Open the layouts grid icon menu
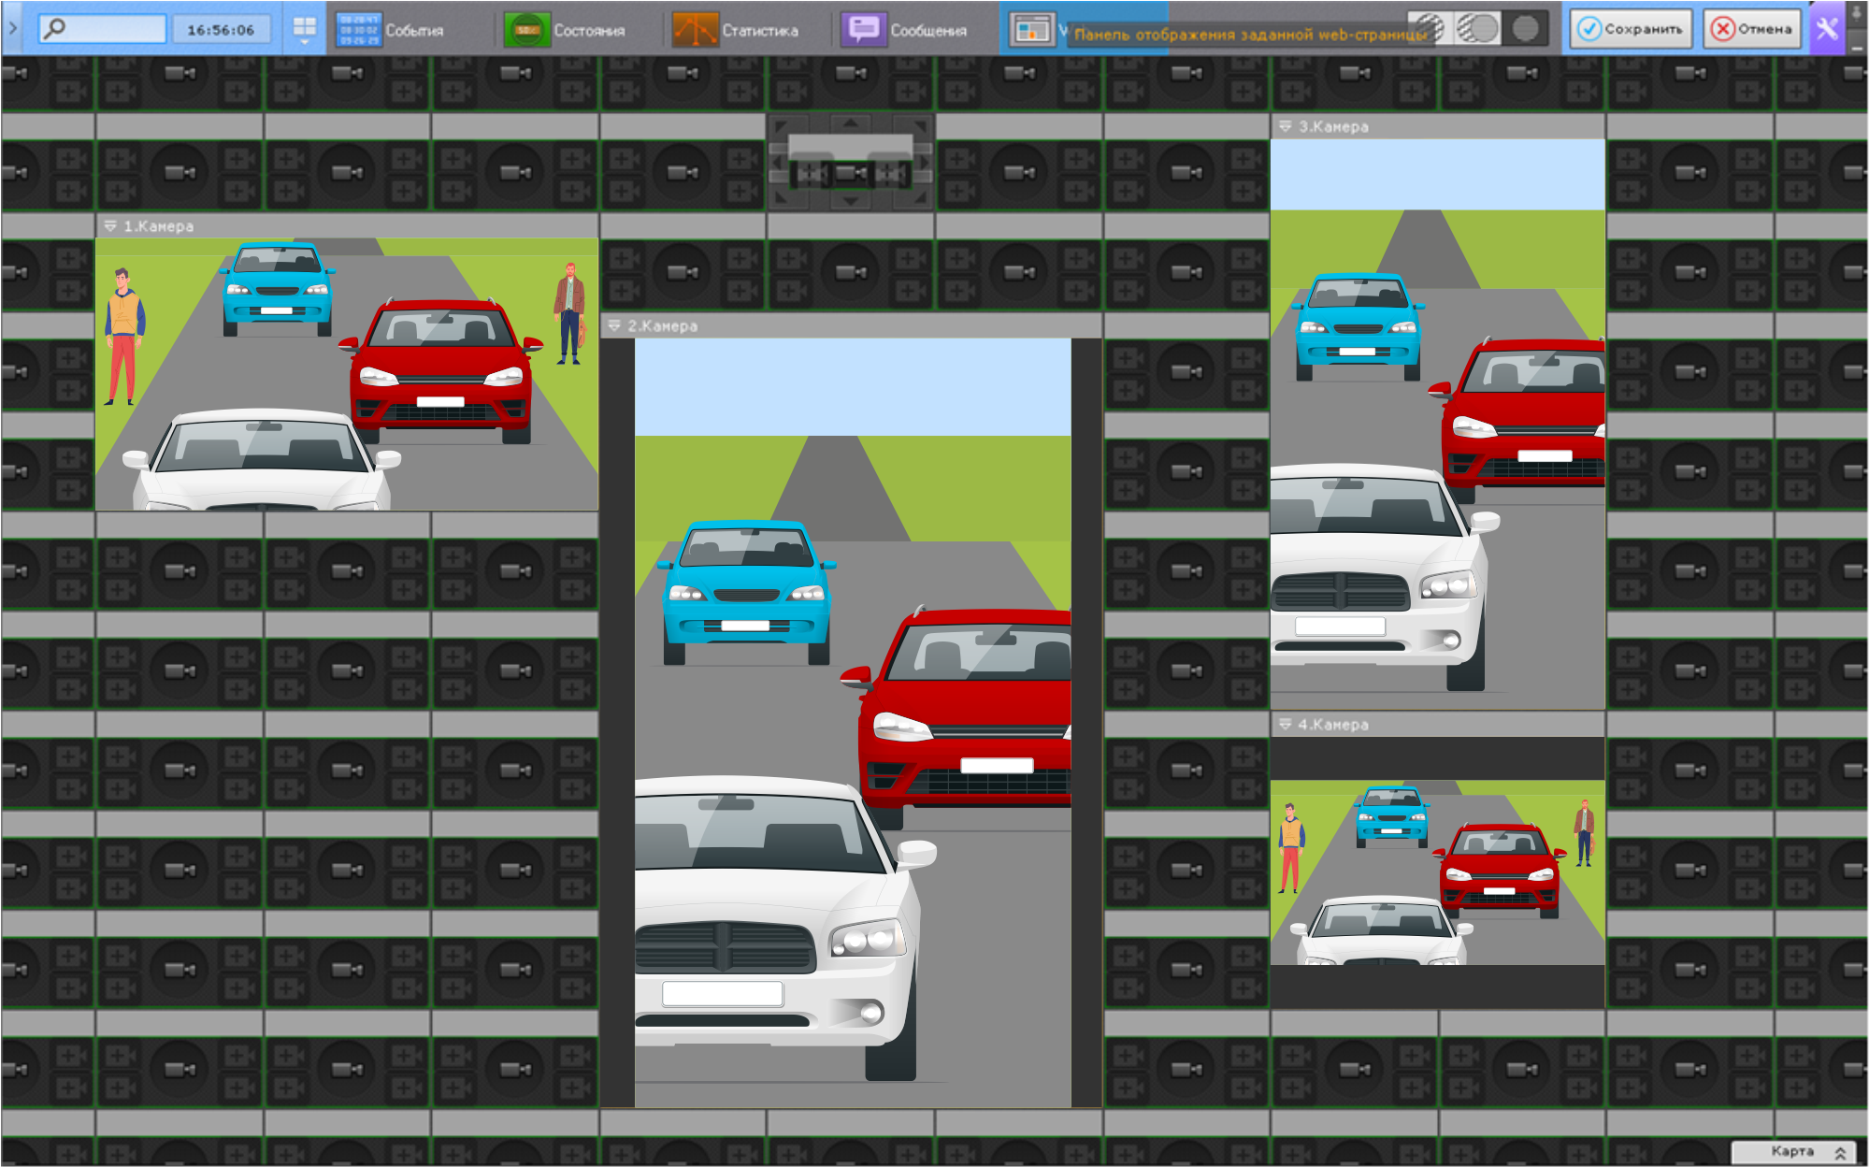1869x1167 pixels. click(305, 30)
